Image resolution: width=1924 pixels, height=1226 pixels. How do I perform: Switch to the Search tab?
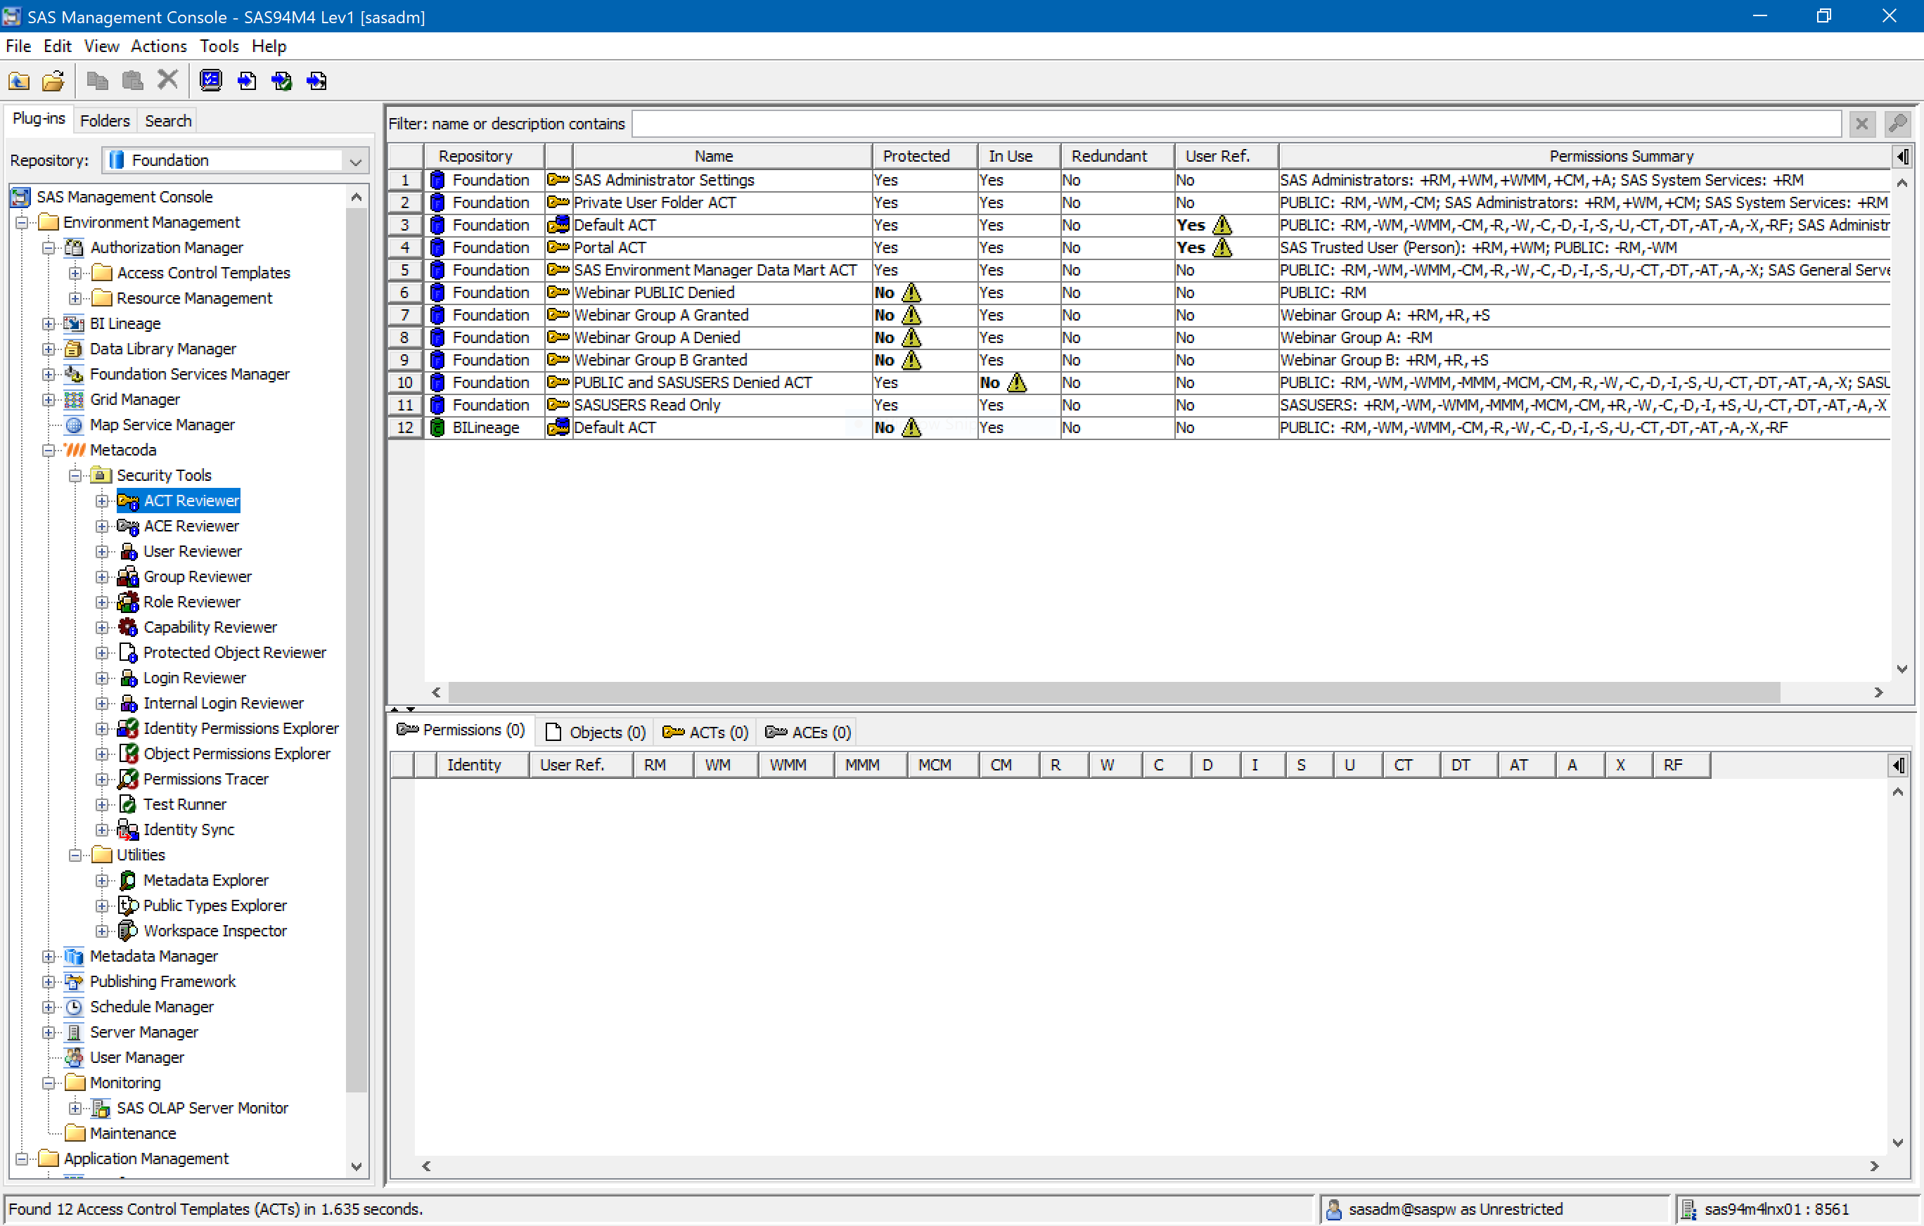pos(168,121)
